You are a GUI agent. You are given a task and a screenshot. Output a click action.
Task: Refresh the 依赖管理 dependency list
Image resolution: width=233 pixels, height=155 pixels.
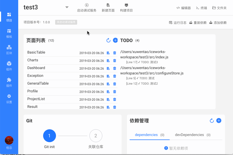[212, 120]
